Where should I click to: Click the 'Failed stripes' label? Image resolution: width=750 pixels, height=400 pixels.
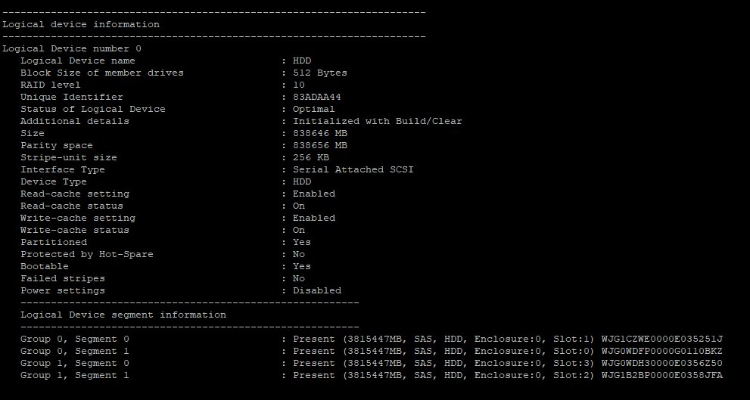(x=63, y=278)
